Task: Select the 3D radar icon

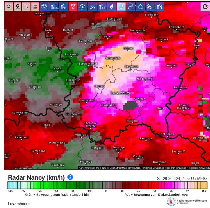Action: 102,6
